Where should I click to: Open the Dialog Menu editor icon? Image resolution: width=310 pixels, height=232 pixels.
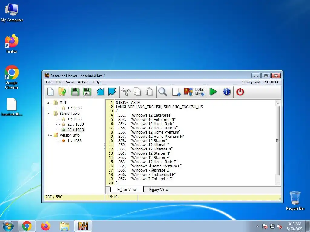coord(200,92)
